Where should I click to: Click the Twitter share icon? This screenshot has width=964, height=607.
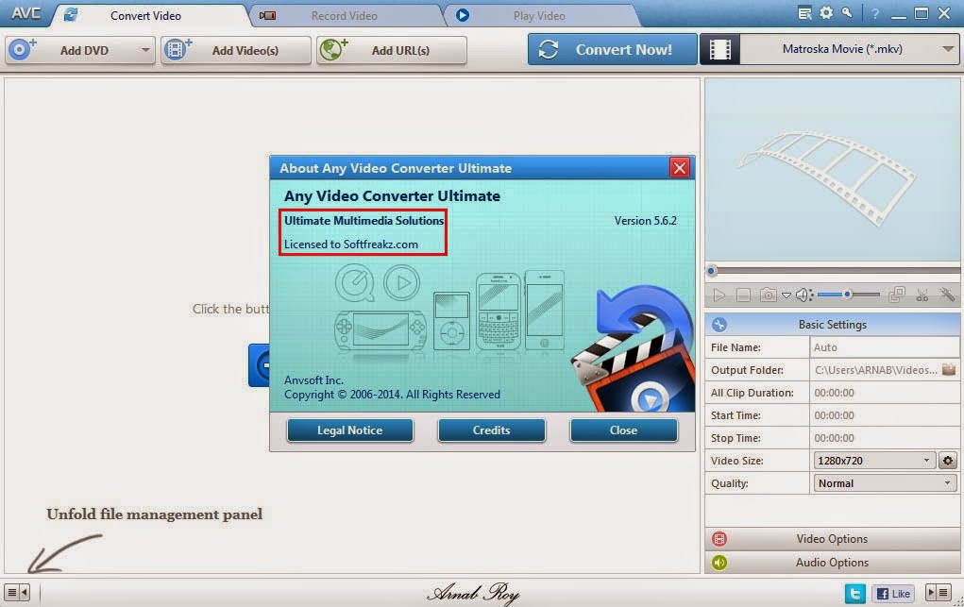(854, 594)
